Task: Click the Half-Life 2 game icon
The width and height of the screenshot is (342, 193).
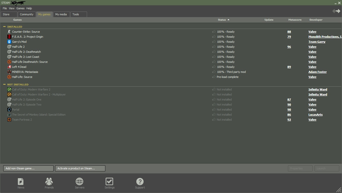Action: [9, 47]
